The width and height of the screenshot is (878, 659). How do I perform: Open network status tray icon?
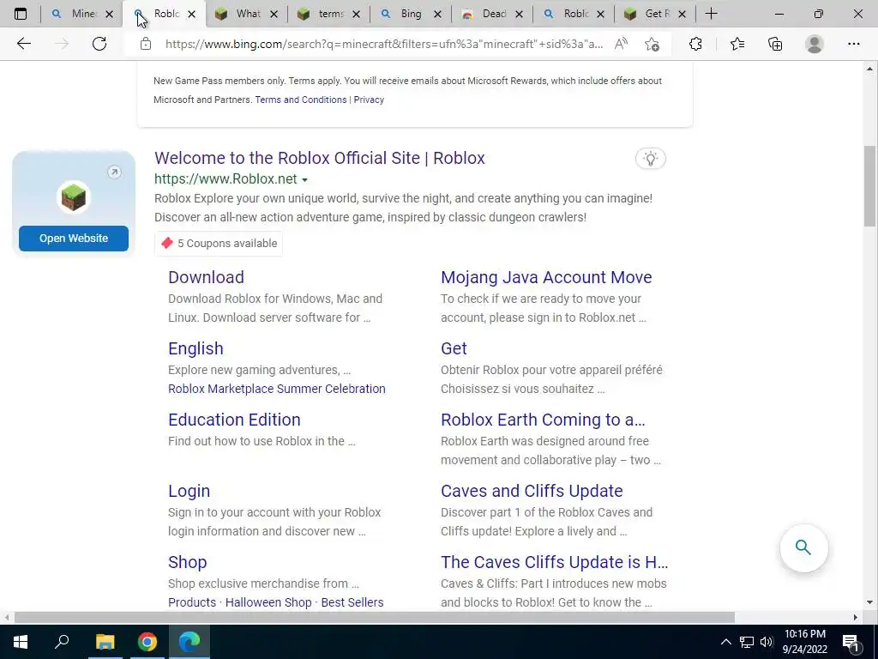(x=747, y=642)
